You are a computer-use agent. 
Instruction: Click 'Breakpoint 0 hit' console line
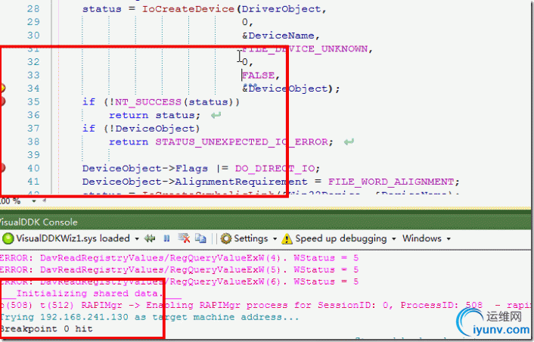[46, 329]
